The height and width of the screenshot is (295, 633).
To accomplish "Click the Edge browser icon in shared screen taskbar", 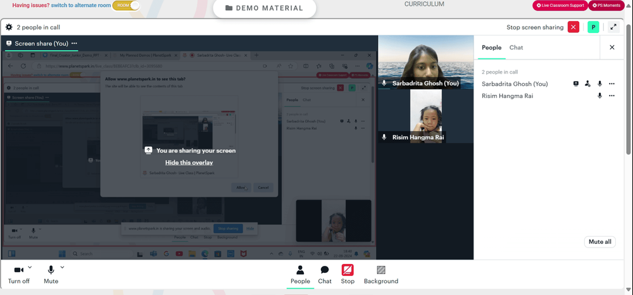I will [204, 254].
